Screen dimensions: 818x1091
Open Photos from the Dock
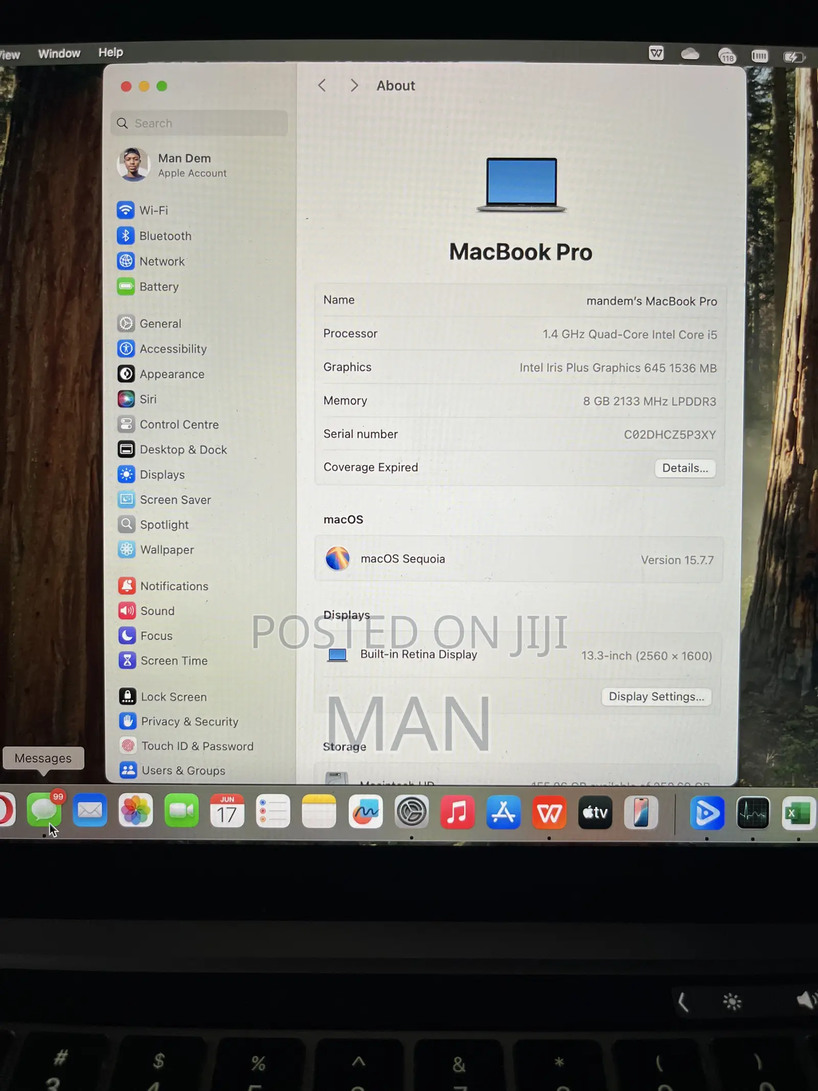point(135,811)
